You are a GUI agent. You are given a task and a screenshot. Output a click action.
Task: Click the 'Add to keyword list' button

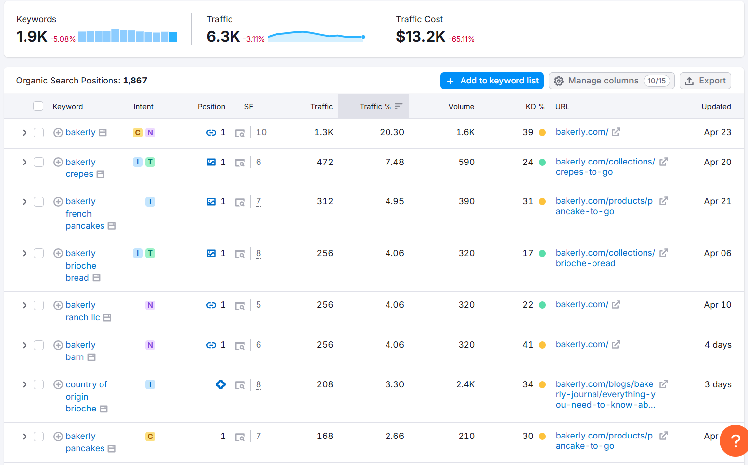pos(492,81)
